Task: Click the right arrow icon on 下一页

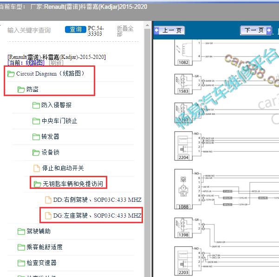Action: pos(268,30)
